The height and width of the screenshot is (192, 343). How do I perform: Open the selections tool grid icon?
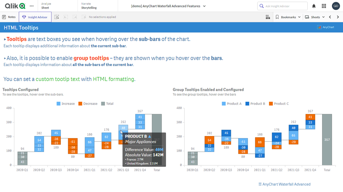click(268, 17)
